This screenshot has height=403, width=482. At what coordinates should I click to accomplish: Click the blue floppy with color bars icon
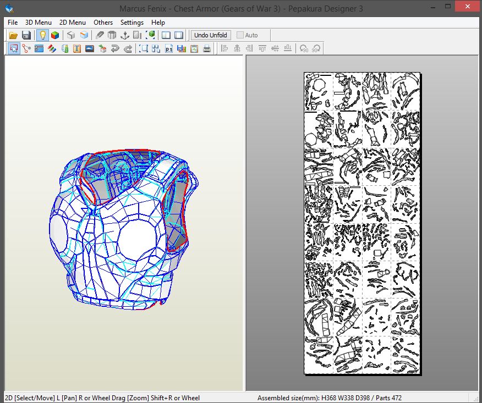(182, 48)
